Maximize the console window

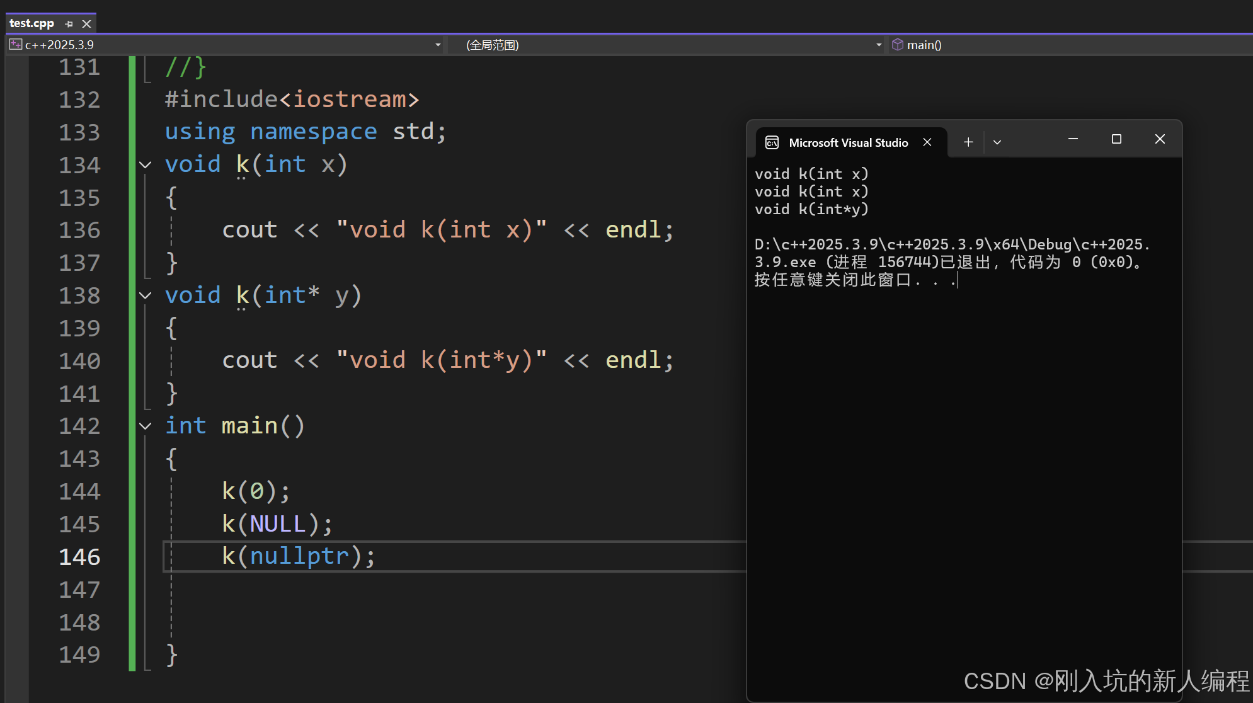pos(1116,139)
